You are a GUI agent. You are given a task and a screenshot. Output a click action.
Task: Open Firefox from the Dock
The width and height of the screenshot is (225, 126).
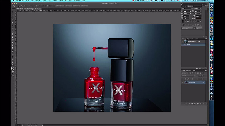point(211,20)
